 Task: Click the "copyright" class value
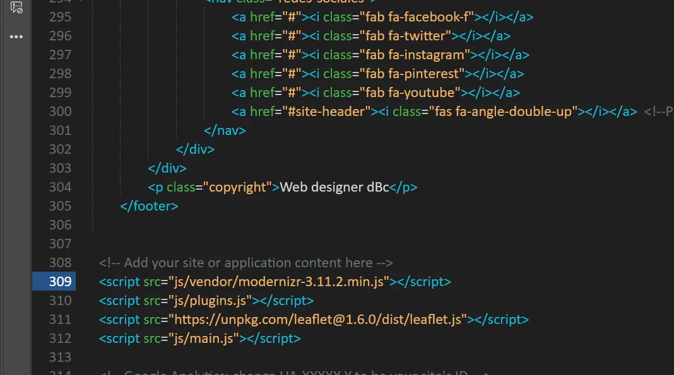(238, 187)
